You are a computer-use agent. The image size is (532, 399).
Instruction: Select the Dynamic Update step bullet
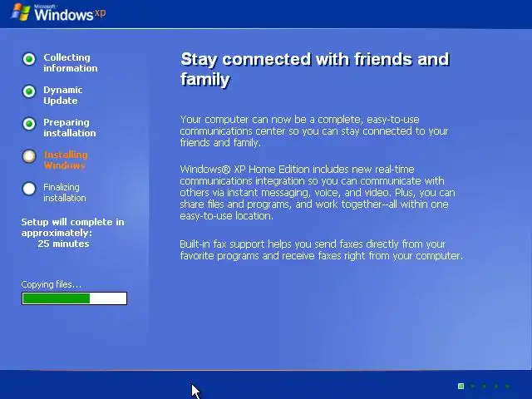[29, 91]
